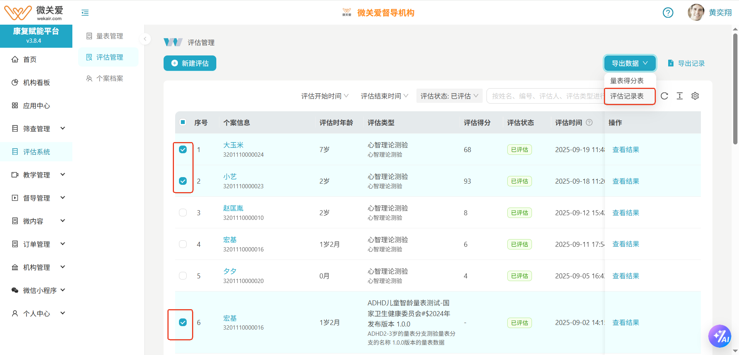Click the row height adjustment icon
739x355 pixels.
tap(680, 96)
